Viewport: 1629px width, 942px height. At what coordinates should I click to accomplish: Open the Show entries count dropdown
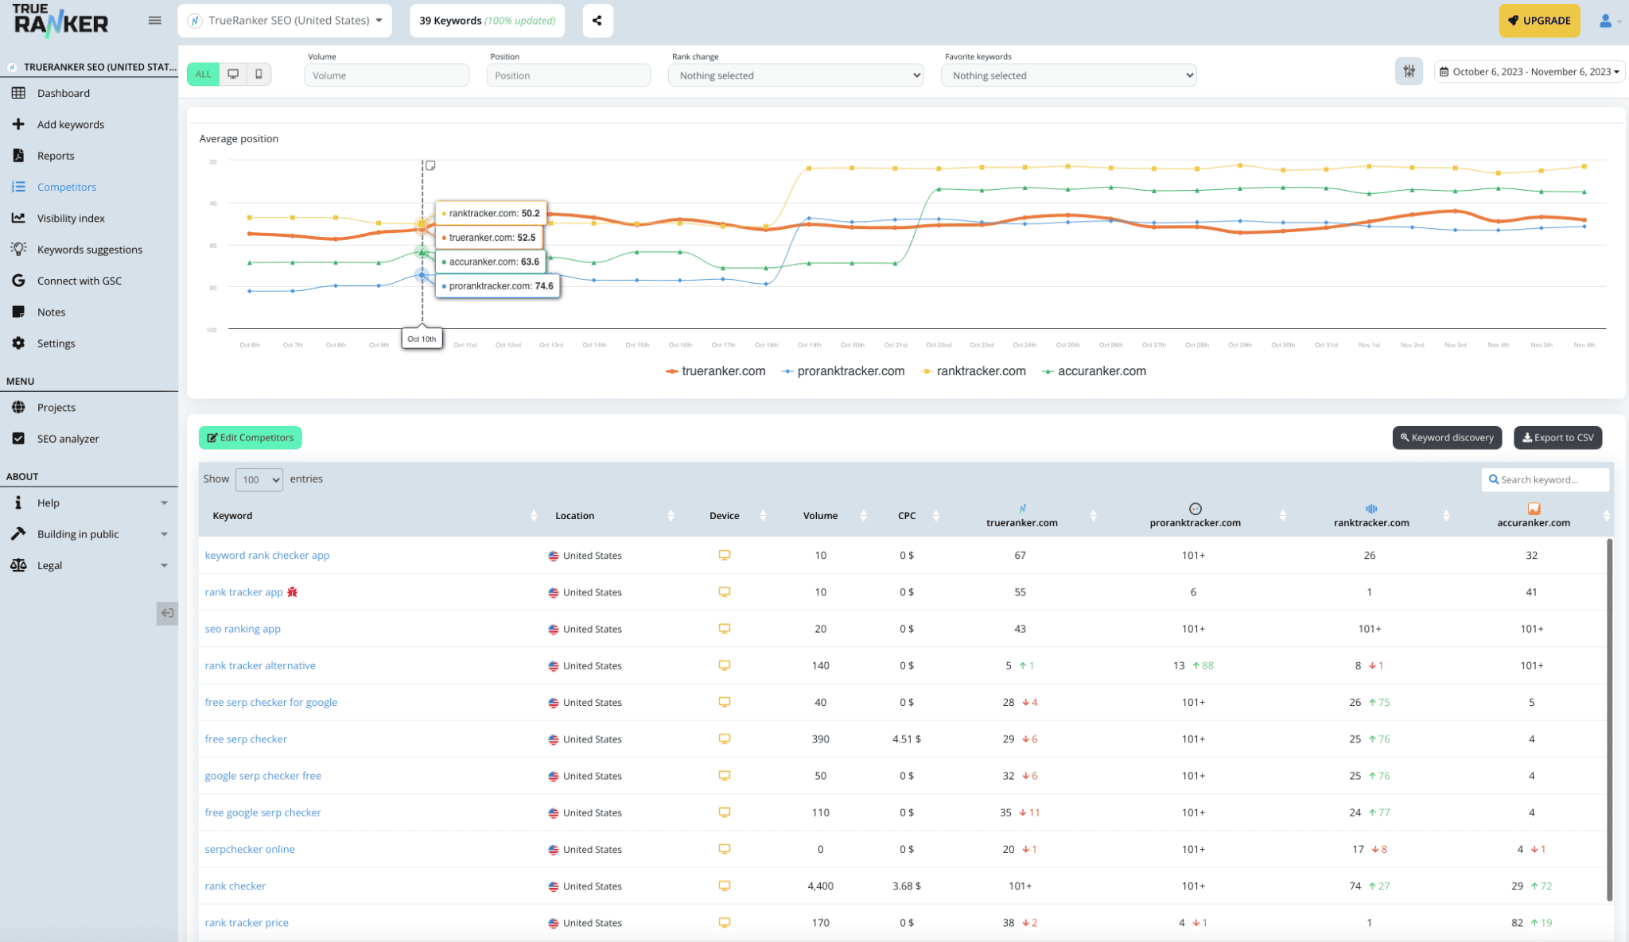[x=259, y=479]
